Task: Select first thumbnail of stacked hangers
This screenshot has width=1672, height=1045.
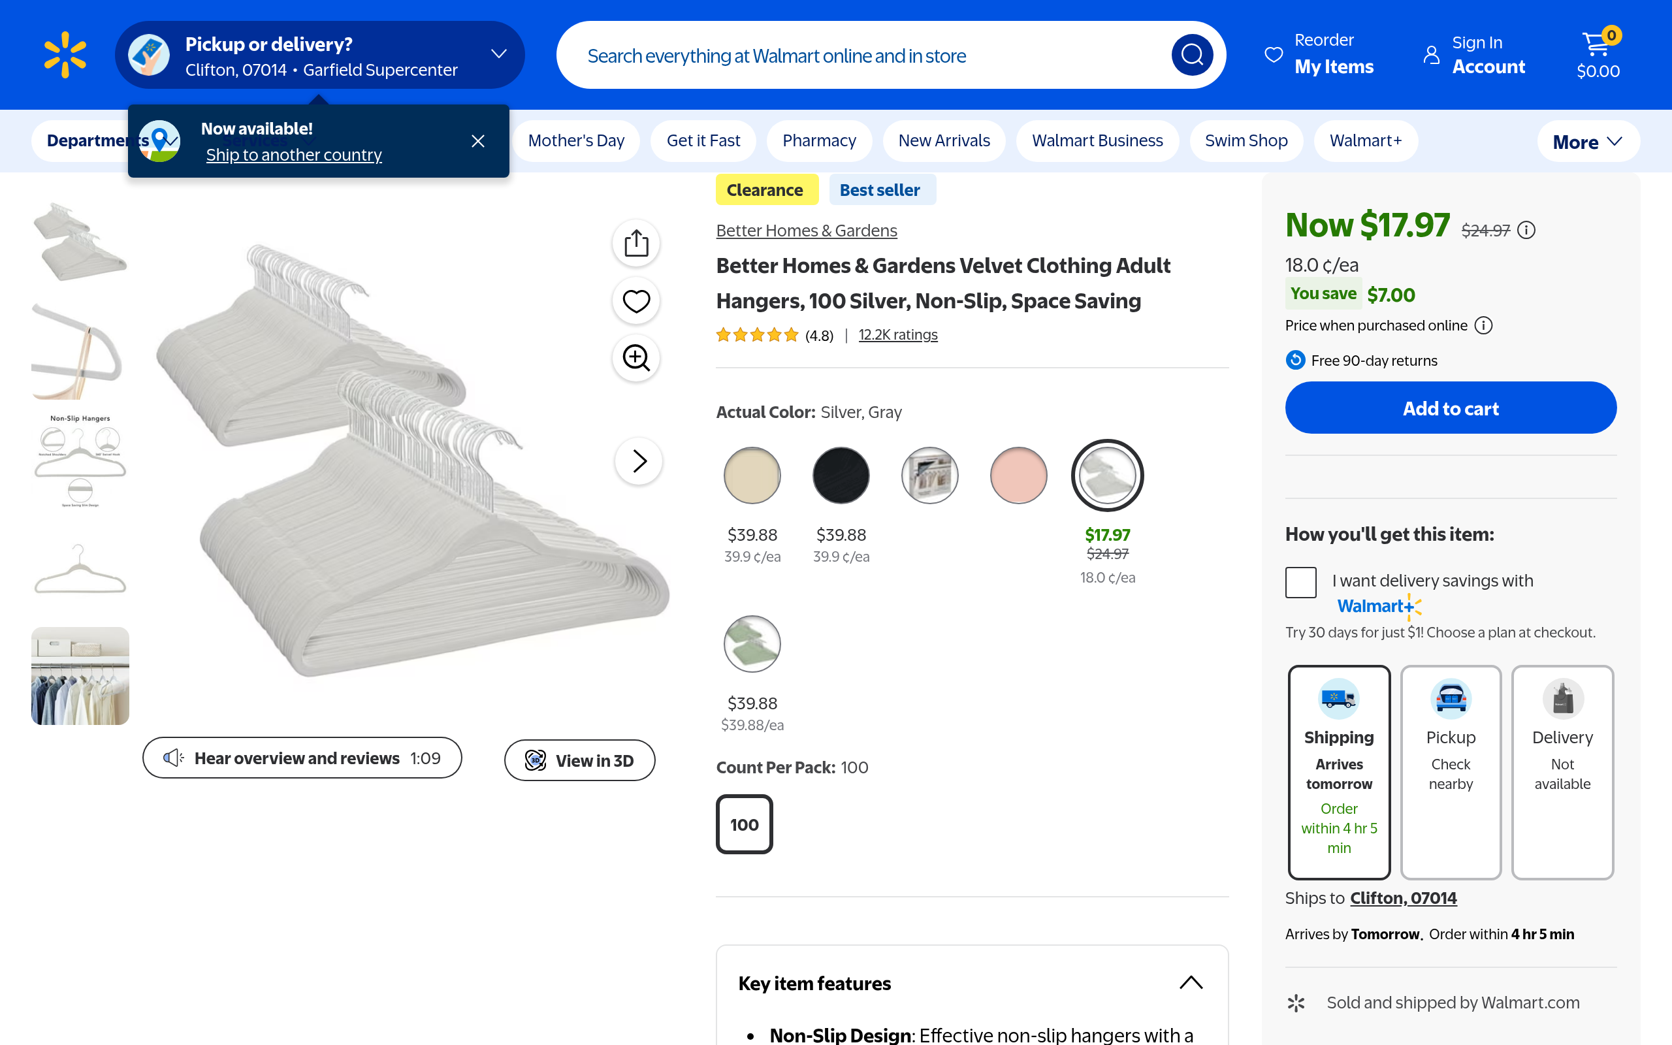Action: pos(80,242)
